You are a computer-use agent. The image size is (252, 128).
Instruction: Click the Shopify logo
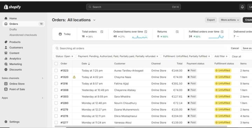tap(12, 7)
